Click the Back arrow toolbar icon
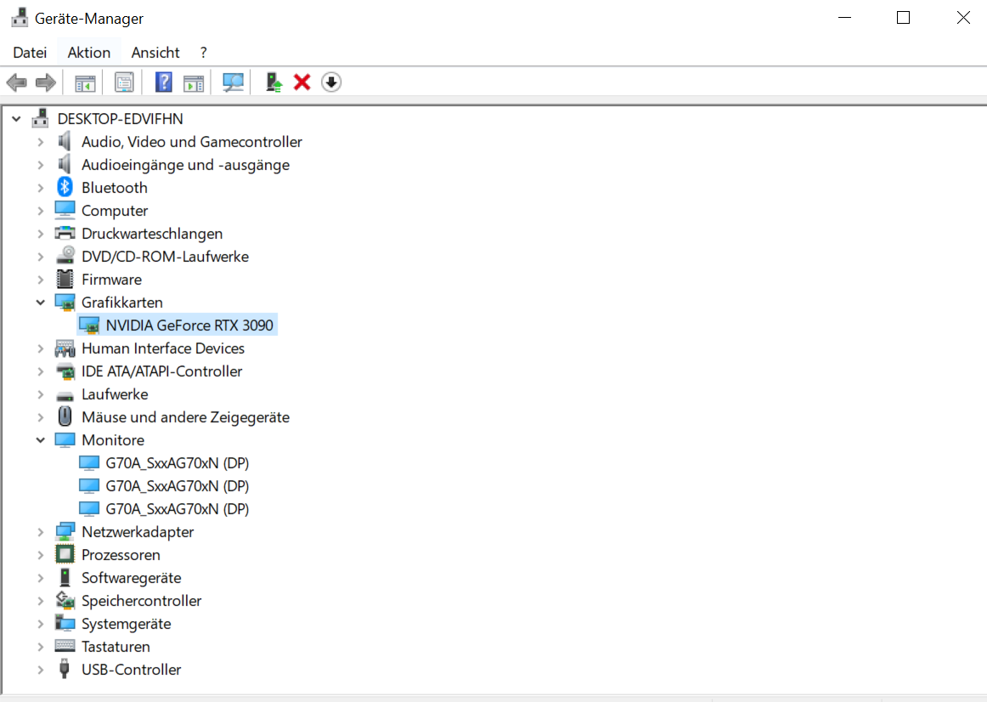This screenshot has width=987, height=702. coord(16,82)
